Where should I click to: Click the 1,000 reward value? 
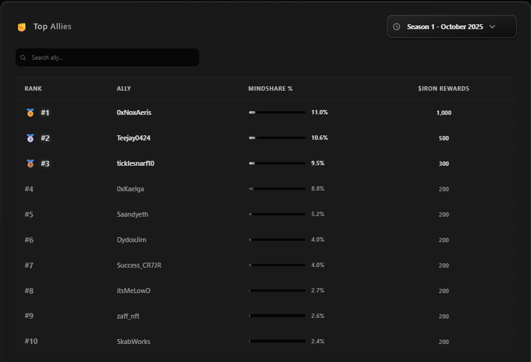point(443,113)
